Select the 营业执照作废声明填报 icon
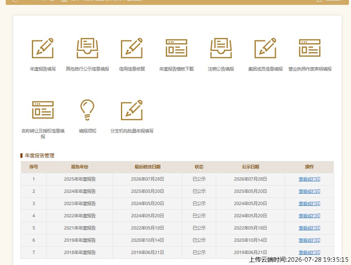Screen dimensions: 351x265 click(310, 48)
